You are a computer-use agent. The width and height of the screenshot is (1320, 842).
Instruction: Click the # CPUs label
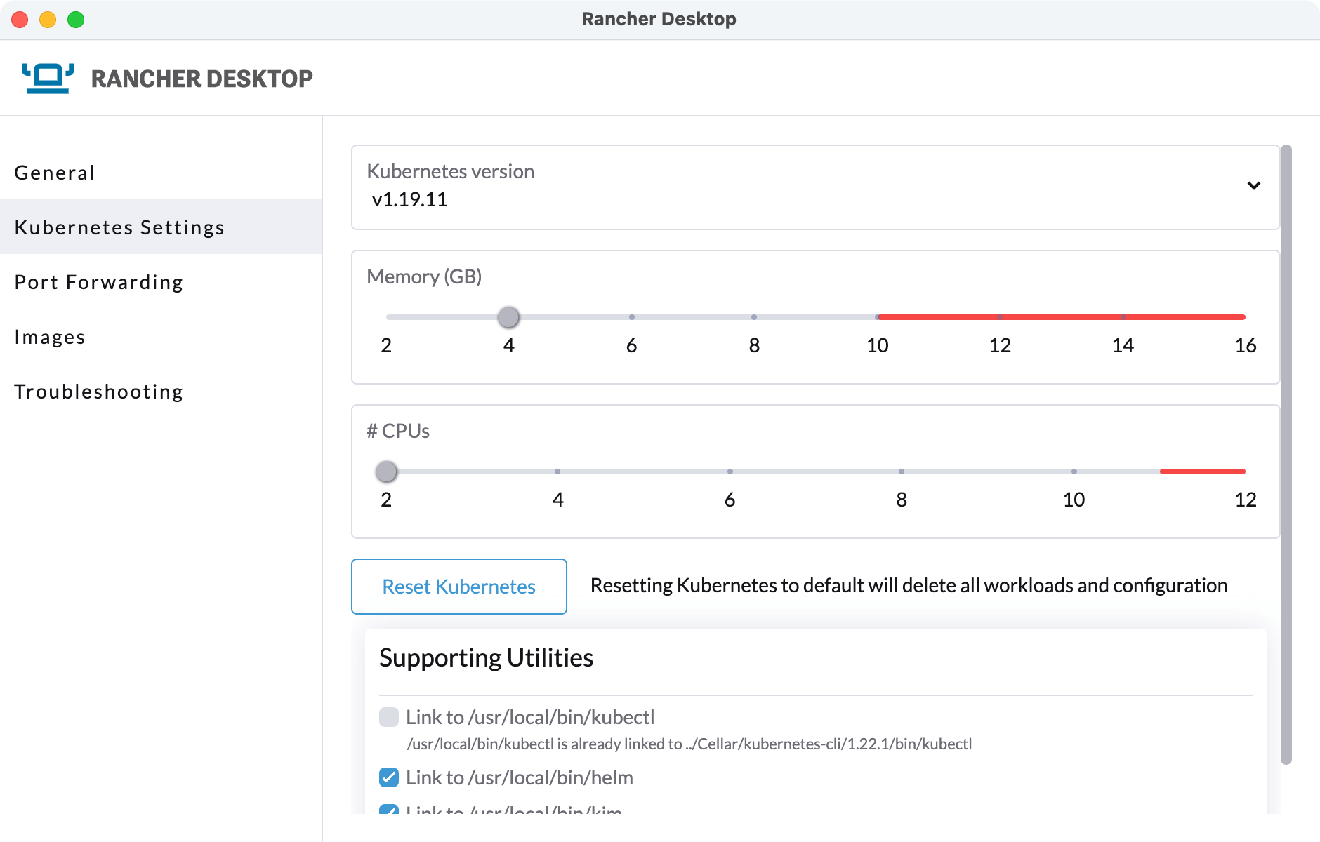pos(398,431)
